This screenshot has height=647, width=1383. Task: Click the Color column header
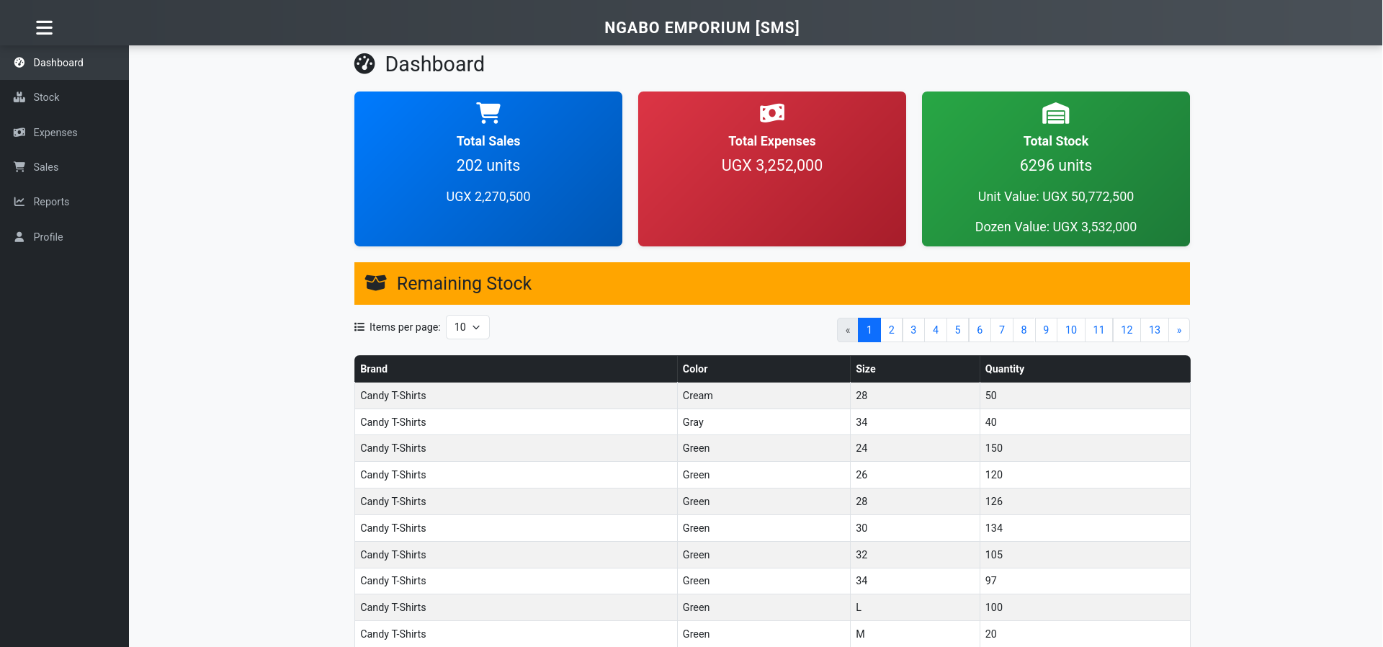pyautogui.click(x=764, y=369)
